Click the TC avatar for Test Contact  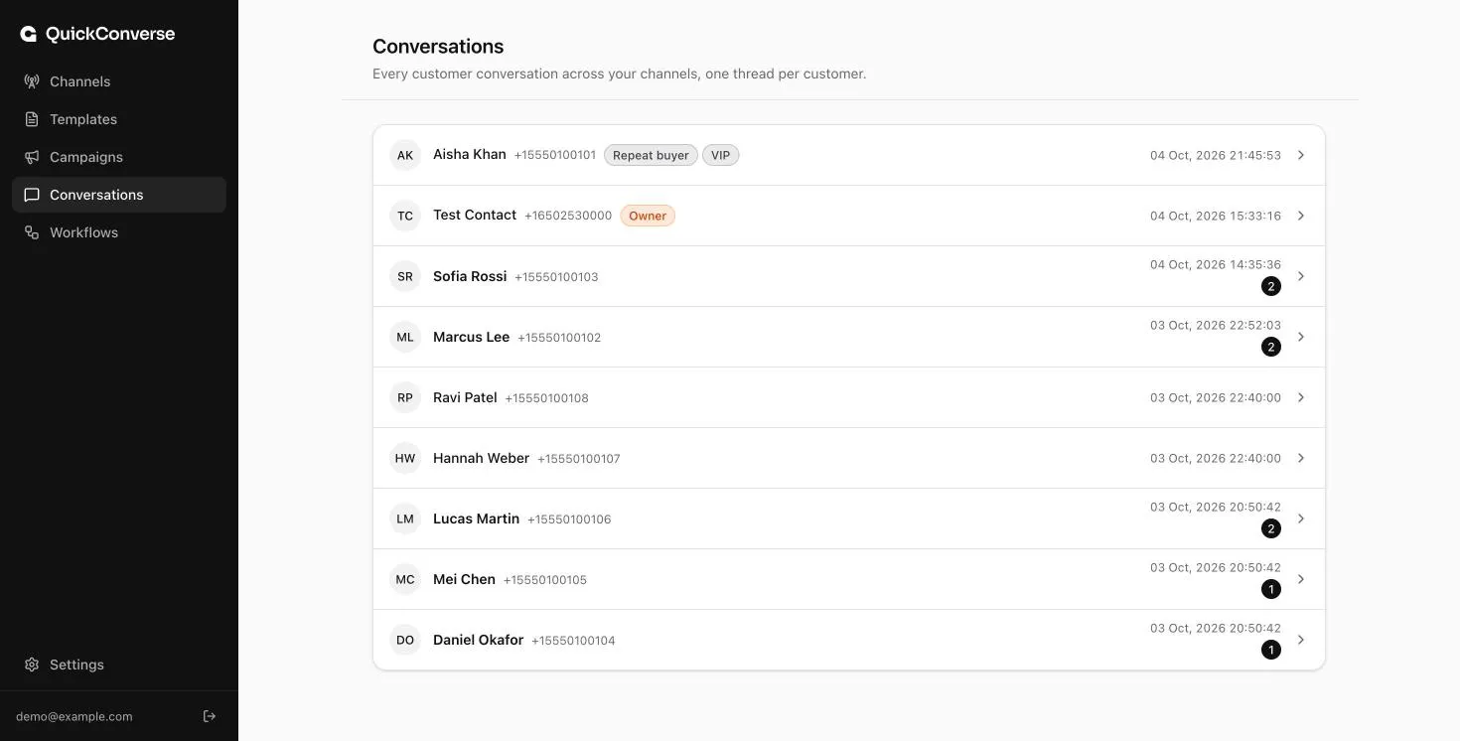pos(405,216)
